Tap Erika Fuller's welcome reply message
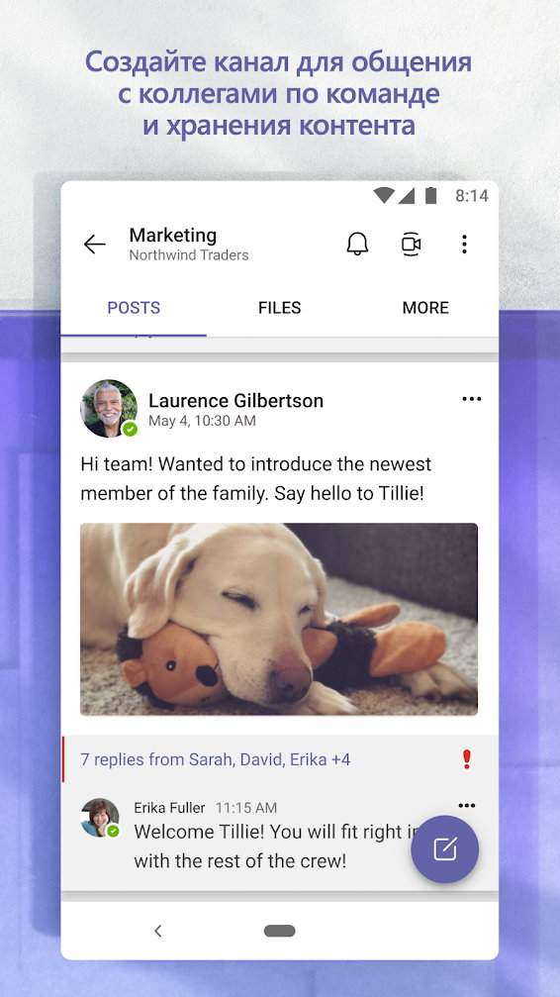The image size is (560, 997). 273,847
